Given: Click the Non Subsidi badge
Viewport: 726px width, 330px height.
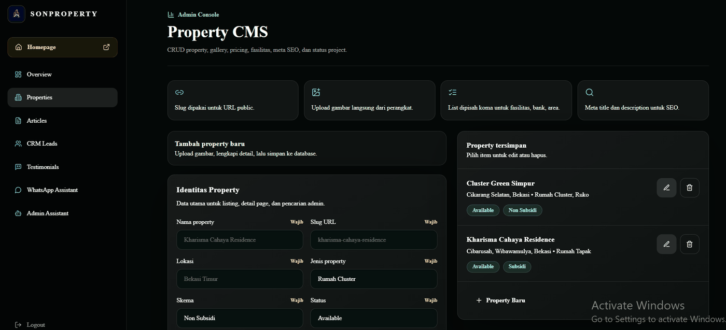Looking at the screenshot, I should coord(523,210).
